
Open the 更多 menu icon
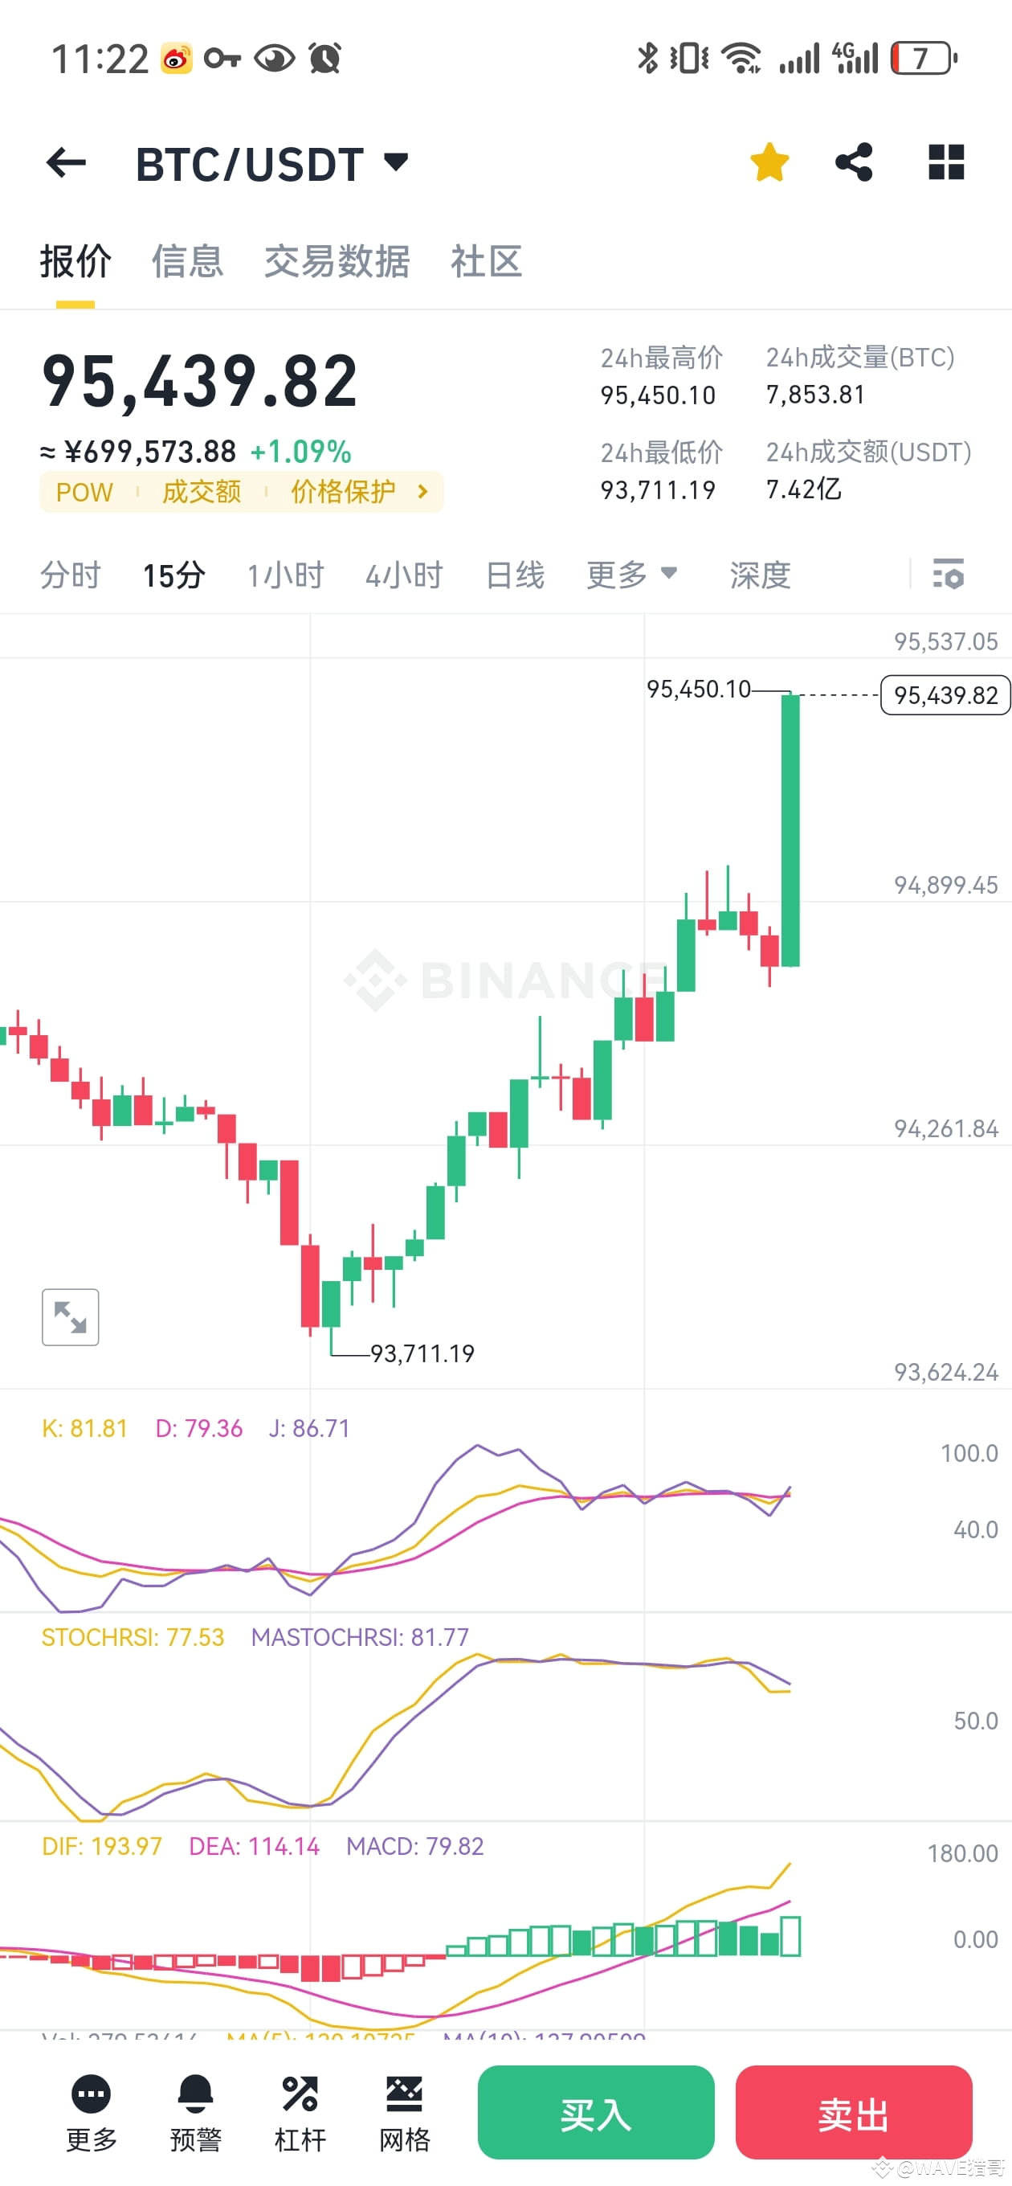tap(92, 2114)
